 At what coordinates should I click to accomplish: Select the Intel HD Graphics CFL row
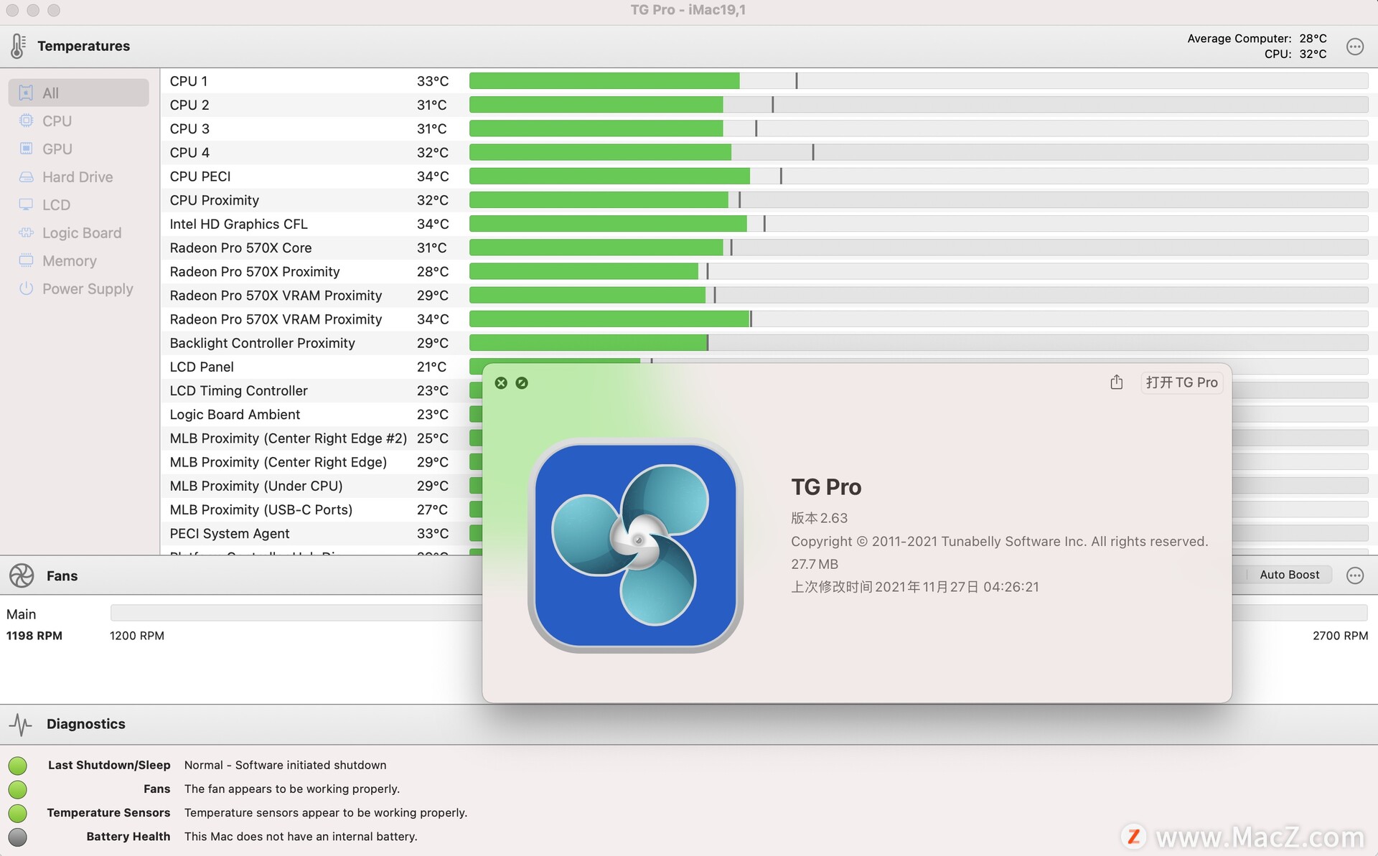[x=769, y=224]
